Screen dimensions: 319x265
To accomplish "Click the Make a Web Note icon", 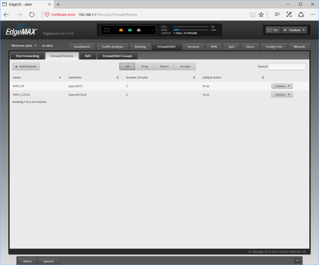I will point(289,14).
